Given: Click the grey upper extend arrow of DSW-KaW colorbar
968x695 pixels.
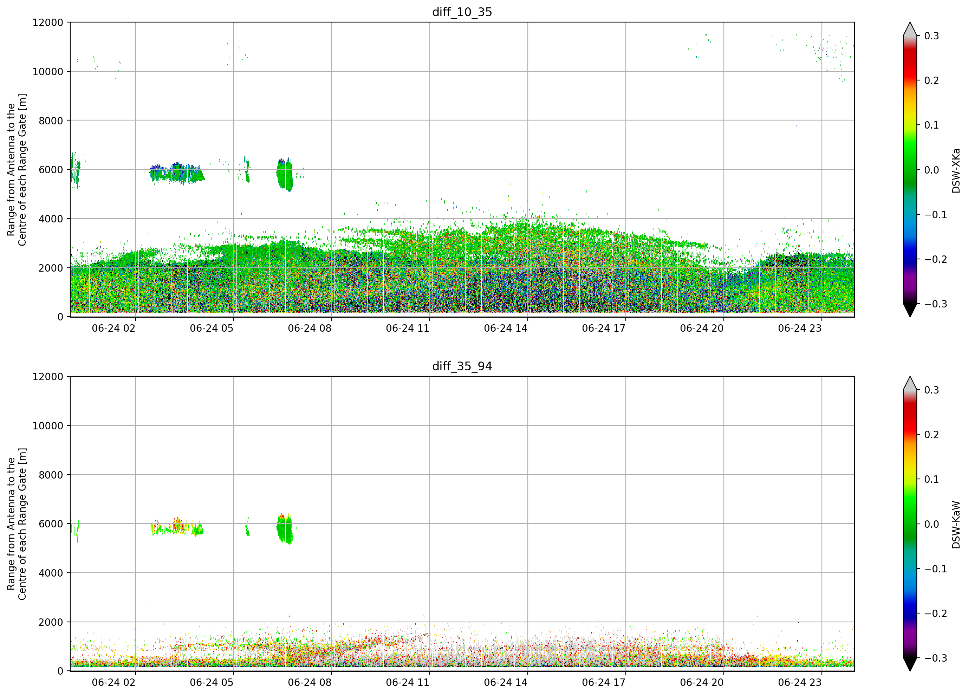Looking at the screenshot, I should (910, 384).
